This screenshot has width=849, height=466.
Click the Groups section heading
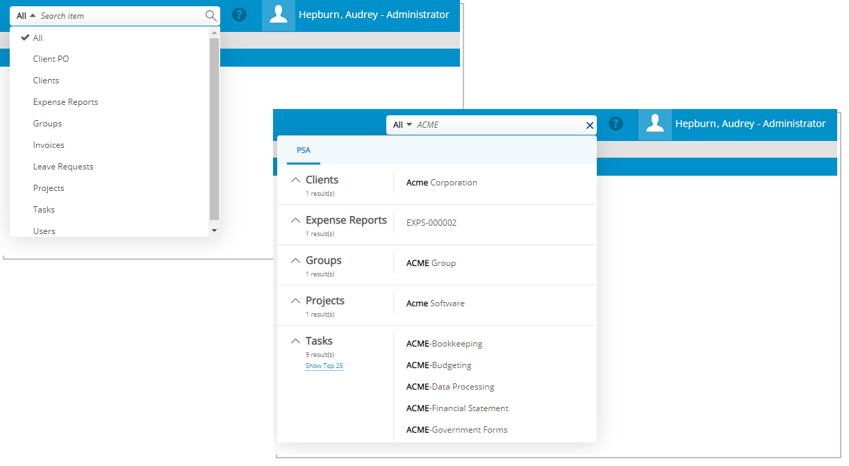(324, 260)
